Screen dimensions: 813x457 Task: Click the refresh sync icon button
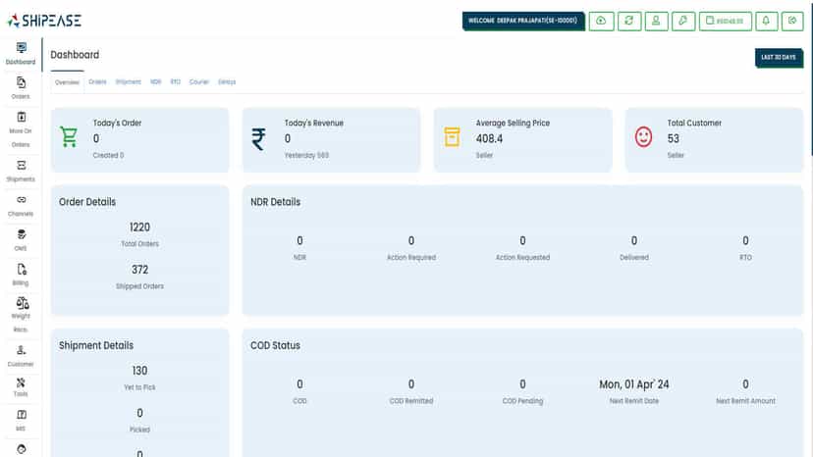coord(629,22)
